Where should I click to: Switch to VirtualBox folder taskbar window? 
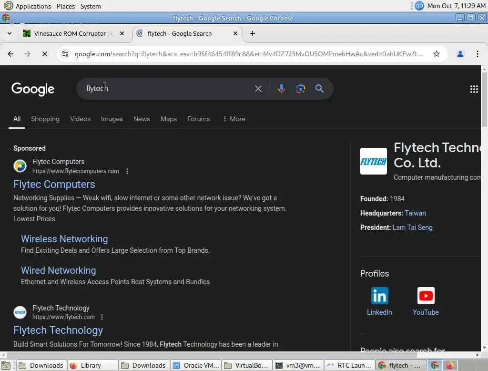[247, 365]
